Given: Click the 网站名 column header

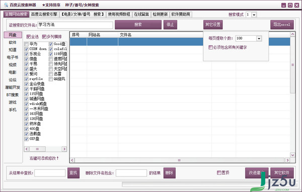Looking at the screenshot, I should [95, 35].
